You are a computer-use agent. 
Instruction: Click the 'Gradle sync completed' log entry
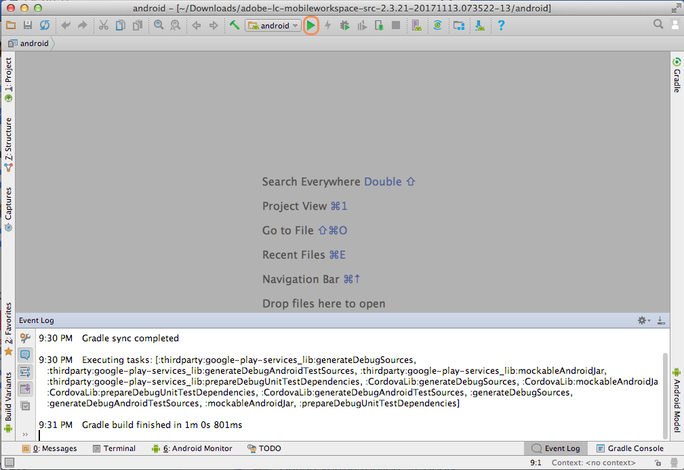point(130,339)
